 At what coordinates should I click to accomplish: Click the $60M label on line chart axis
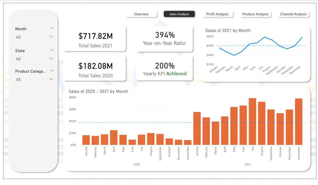point(210,46)
